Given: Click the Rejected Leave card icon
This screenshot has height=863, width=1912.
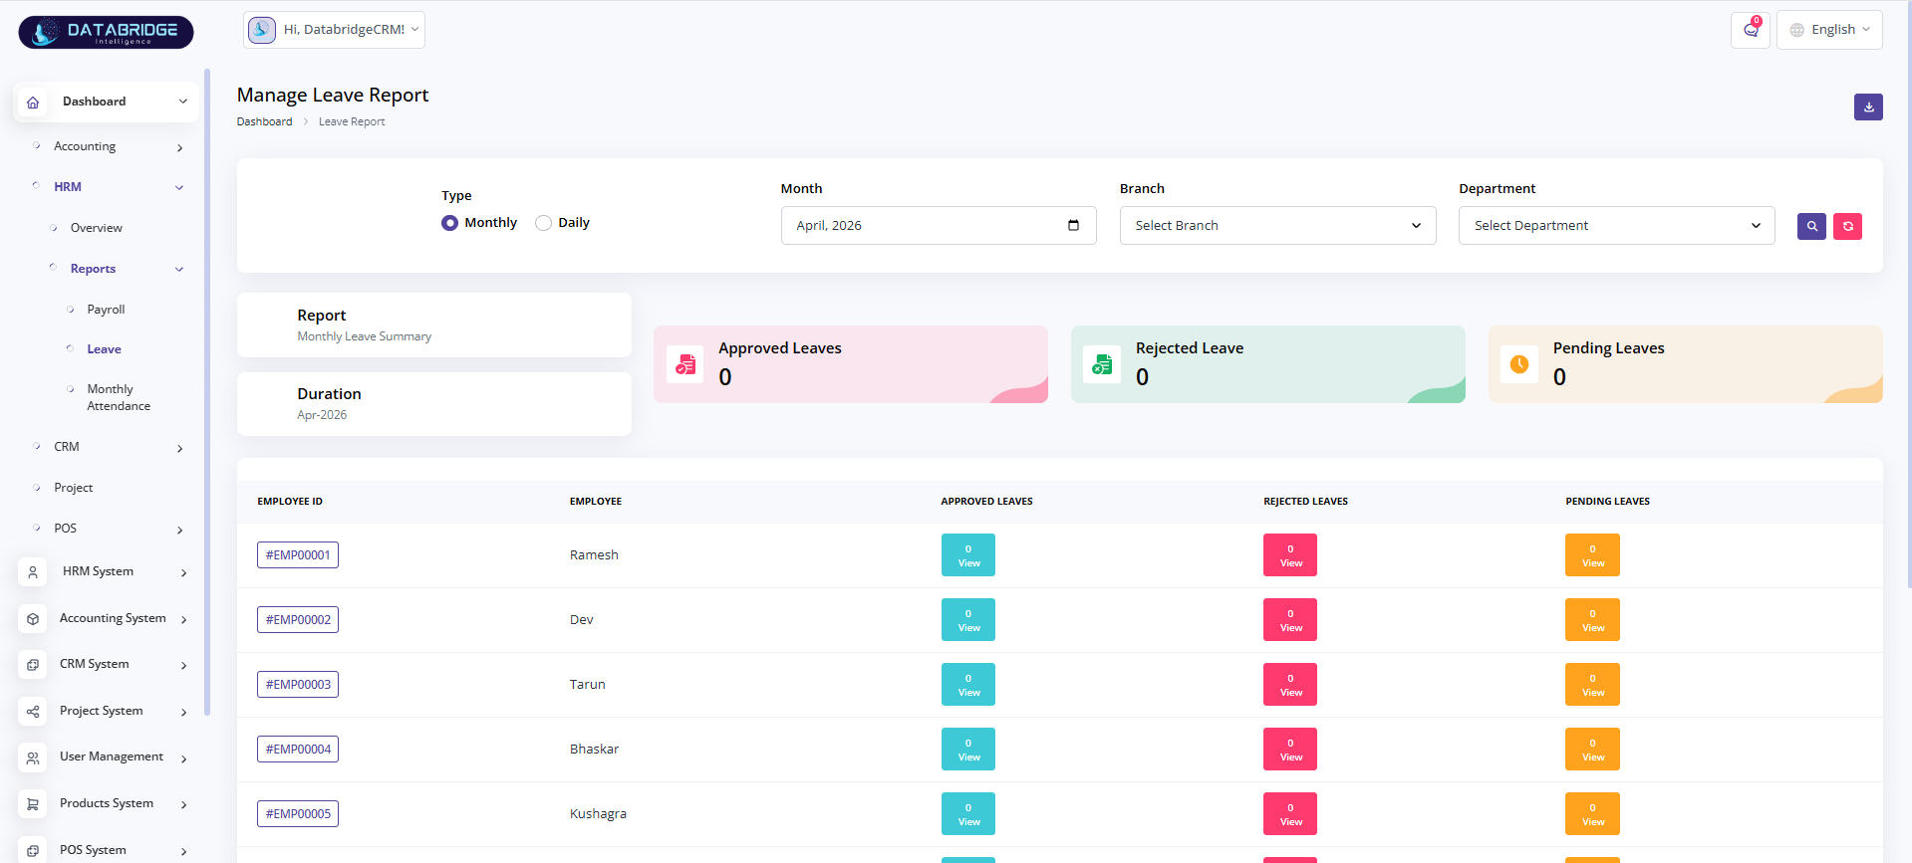Looking at the screenshot, I should (x=1102, y=364).
